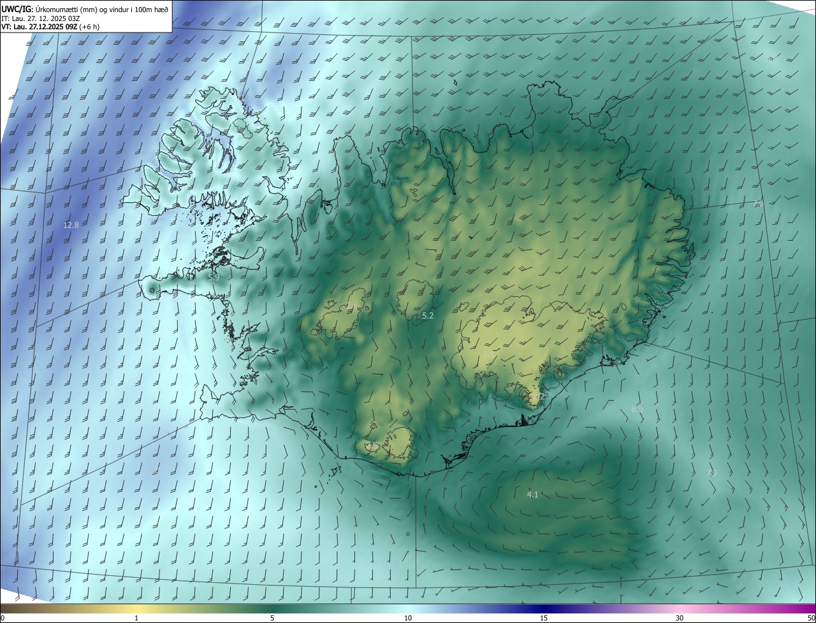Click the 5.2 value on the map
The height and width of the screenshot is (623, 816).
click(x=428, y=315)
